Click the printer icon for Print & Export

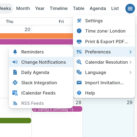tap(79, 41)
